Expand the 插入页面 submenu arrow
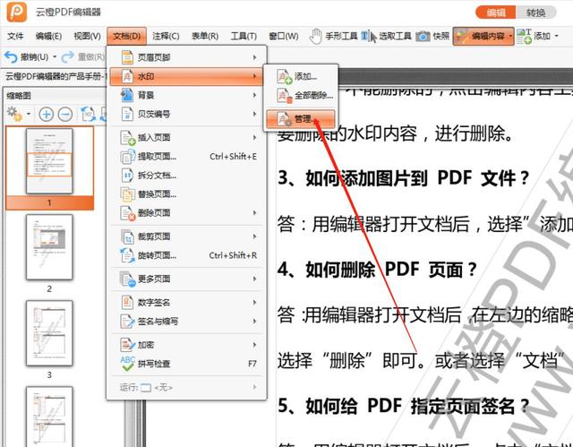573x447 pixels. [254, 137]
